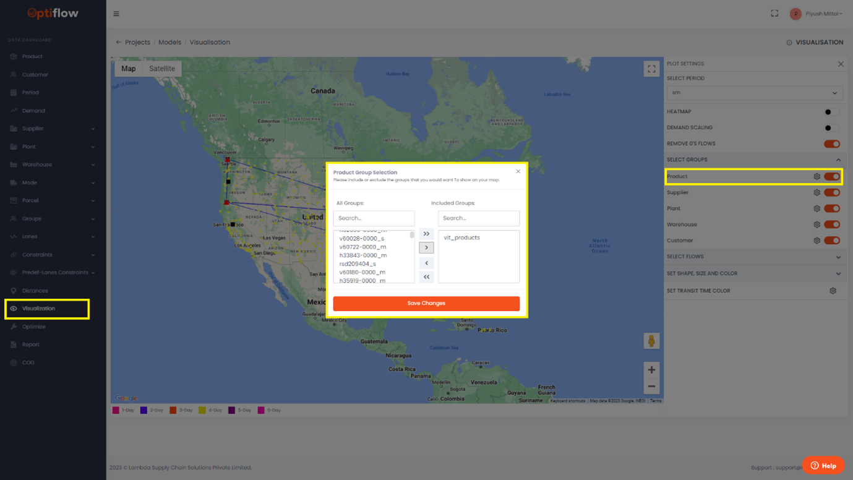The image size is (853, 480).
Task: Click the hamburger menu icon
Action: tap(116, 14)
